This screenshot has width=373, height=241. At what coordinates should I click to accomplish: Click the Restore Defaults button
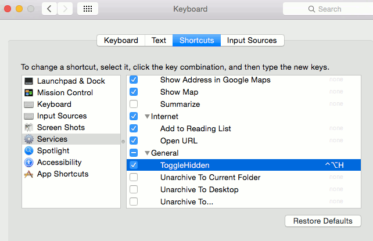(323, 221)
